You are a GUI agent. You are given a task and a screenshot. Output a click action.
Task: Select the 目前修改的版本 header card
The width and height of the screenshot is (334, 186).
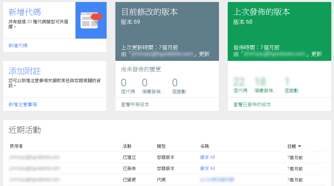pyautogui.click(x=167, y=31)
